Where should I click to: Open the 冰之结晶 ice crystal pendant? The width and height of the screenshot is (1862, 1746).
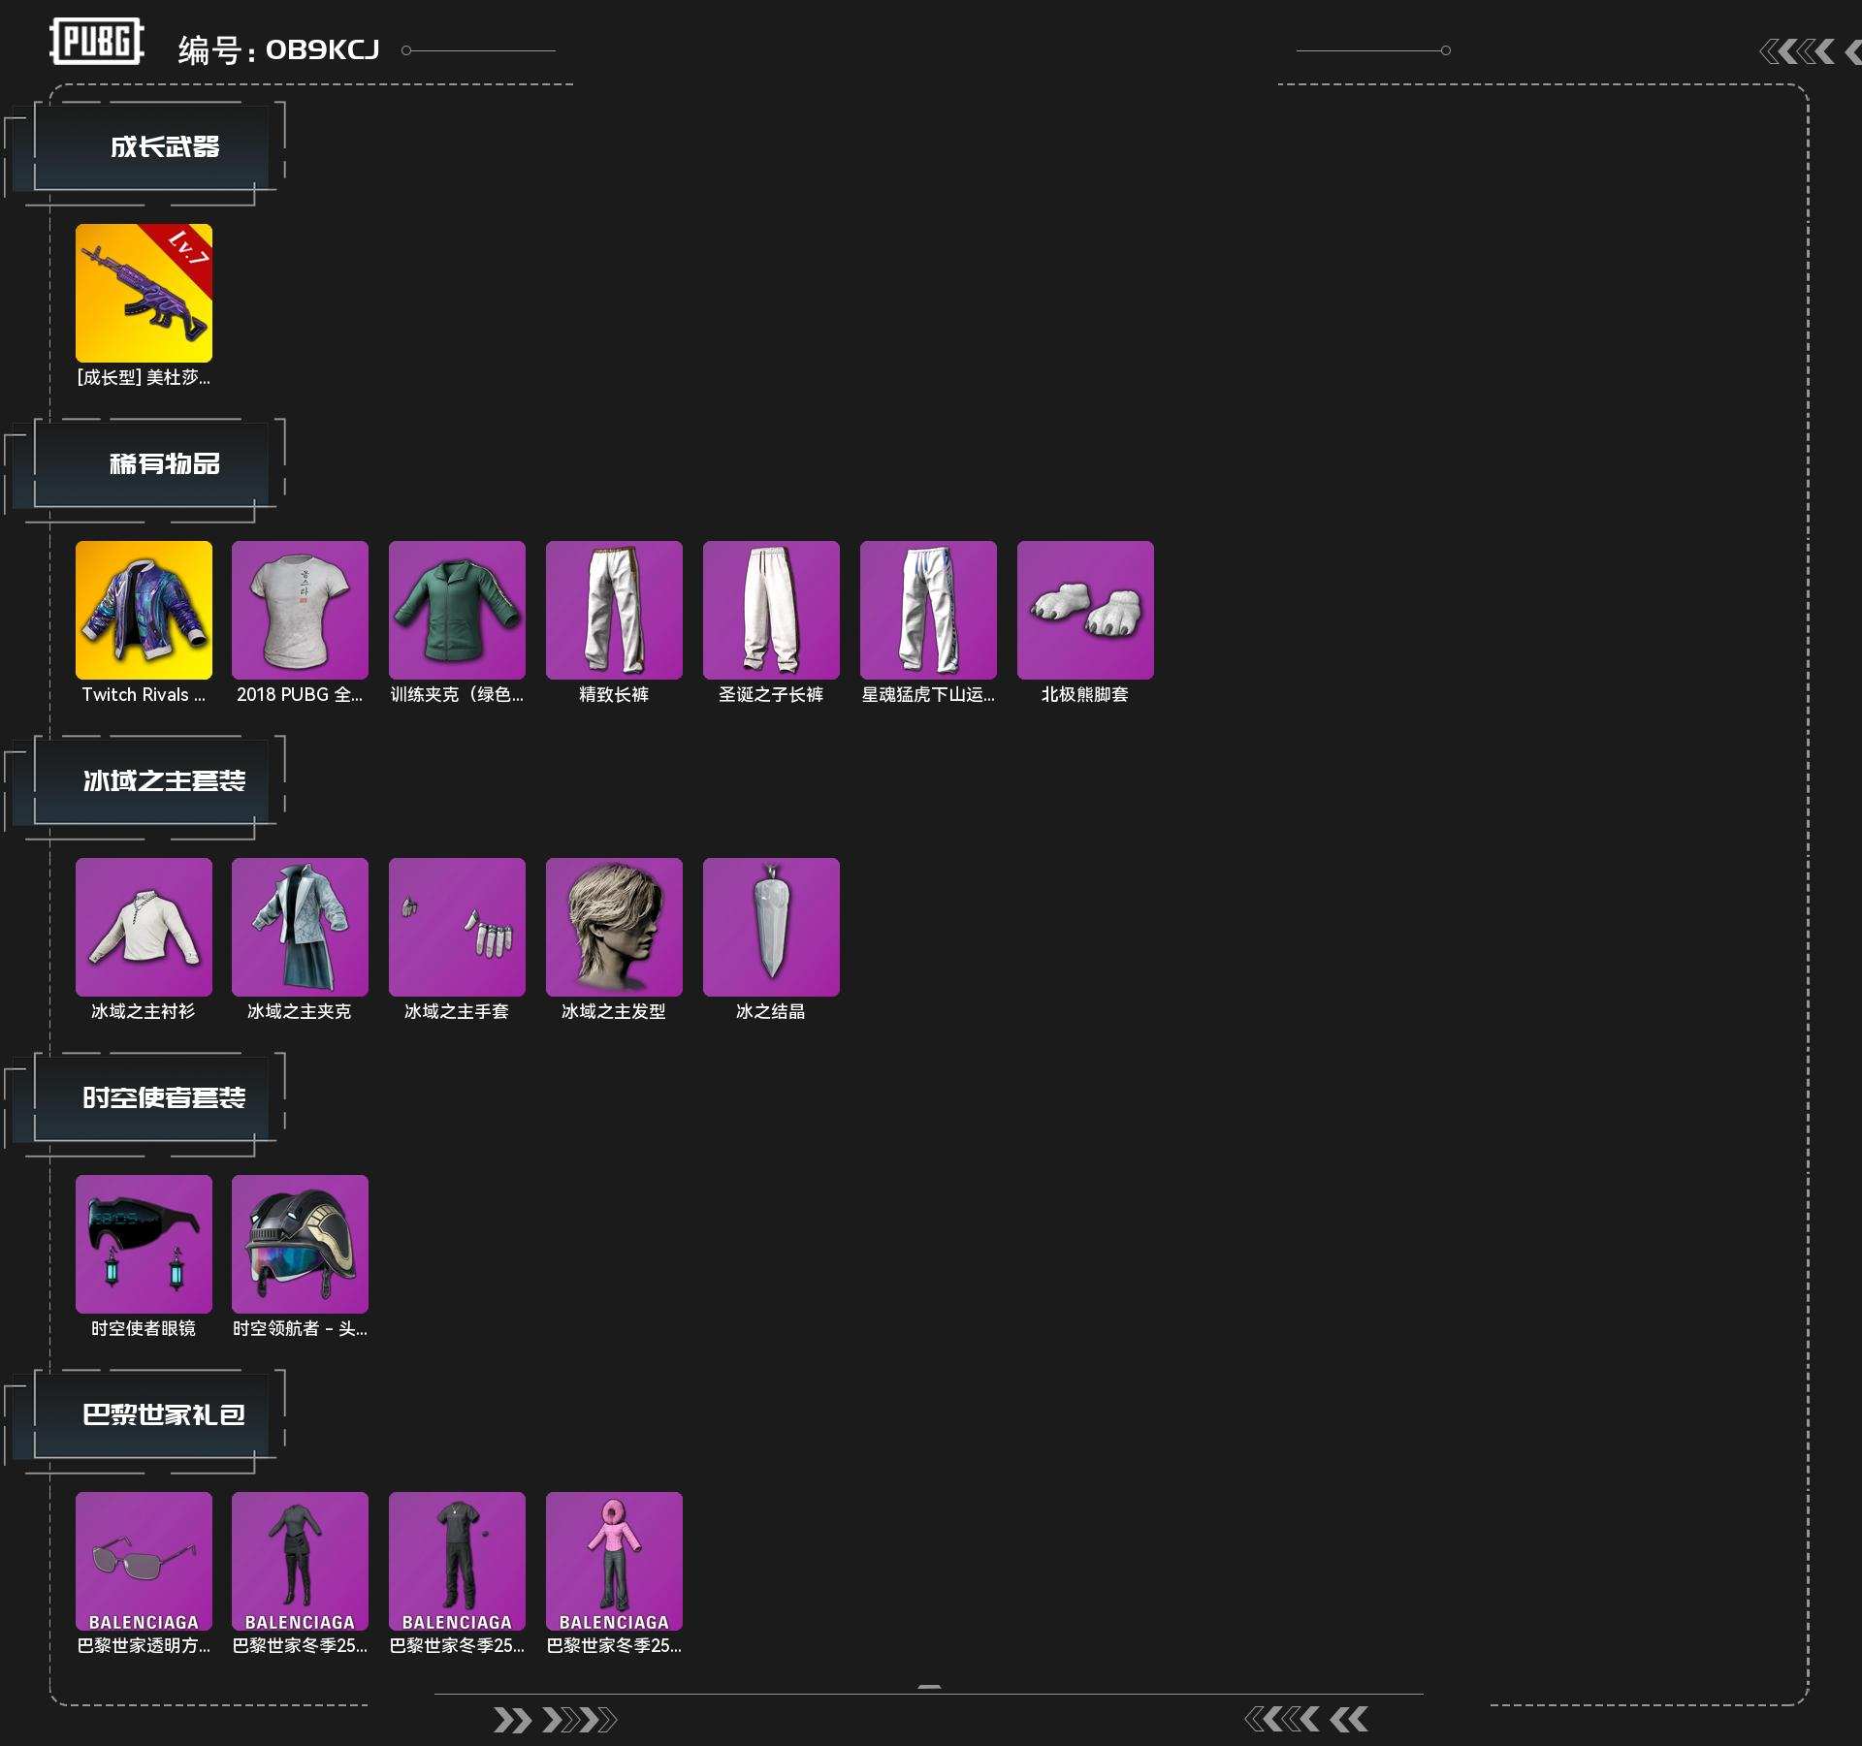pyautogui.click(x=771, y=927)
